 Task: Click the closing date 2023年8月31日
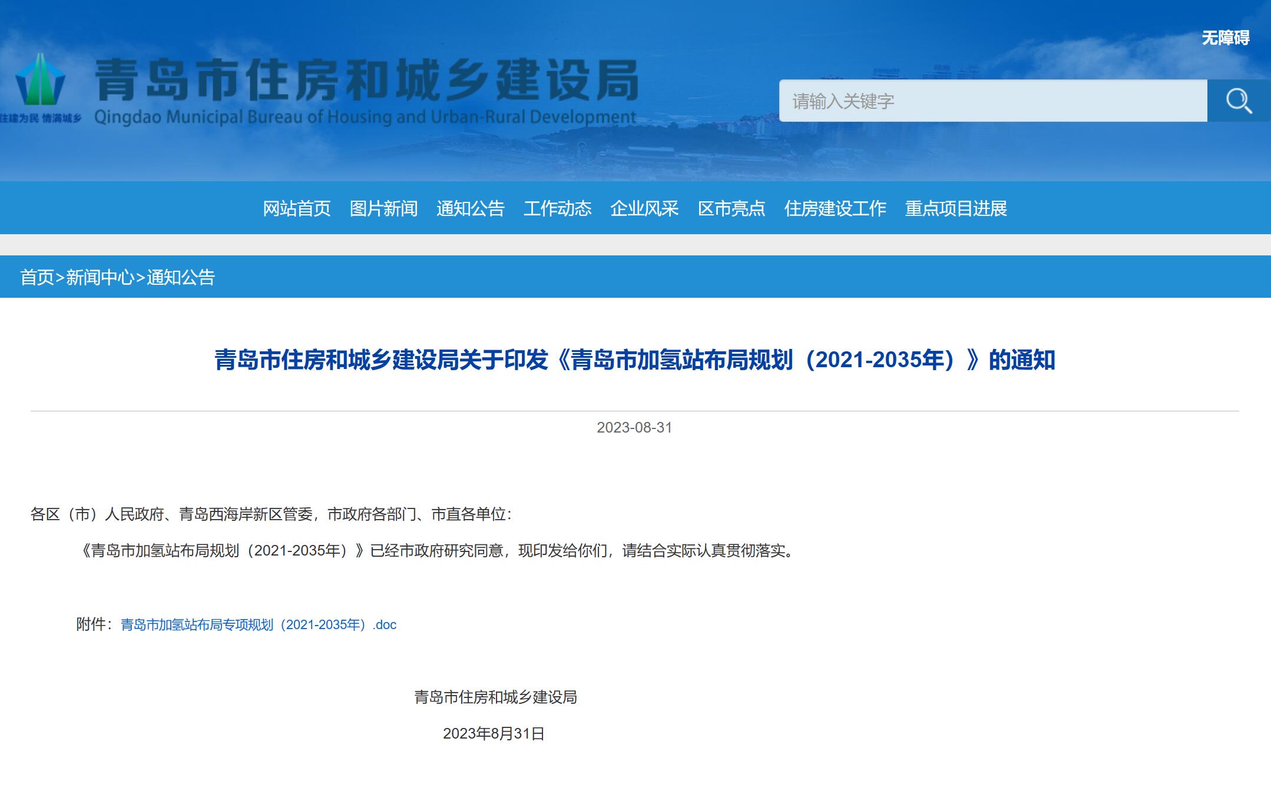click(494, 734)
